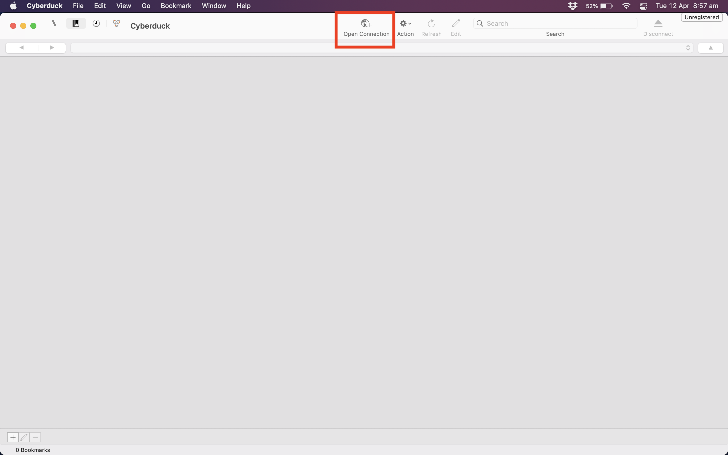Screen dimensions: 728x455
Task: Click the path bar expander arrow
Action: [x=687, y=48]
